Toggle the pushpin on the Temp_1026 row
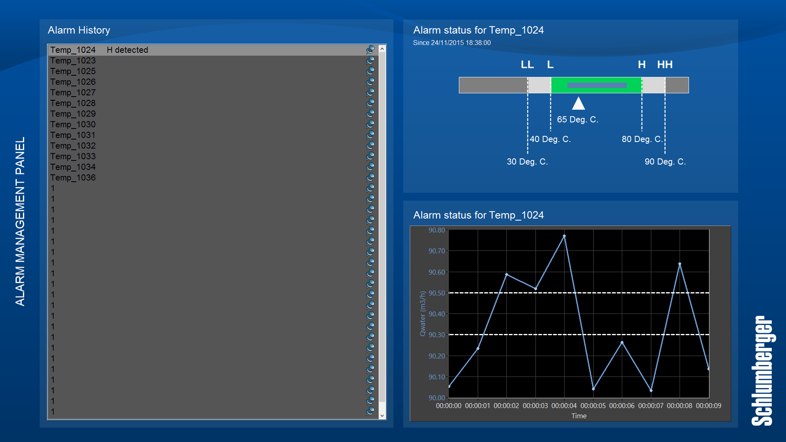 (x=370, y=81)
